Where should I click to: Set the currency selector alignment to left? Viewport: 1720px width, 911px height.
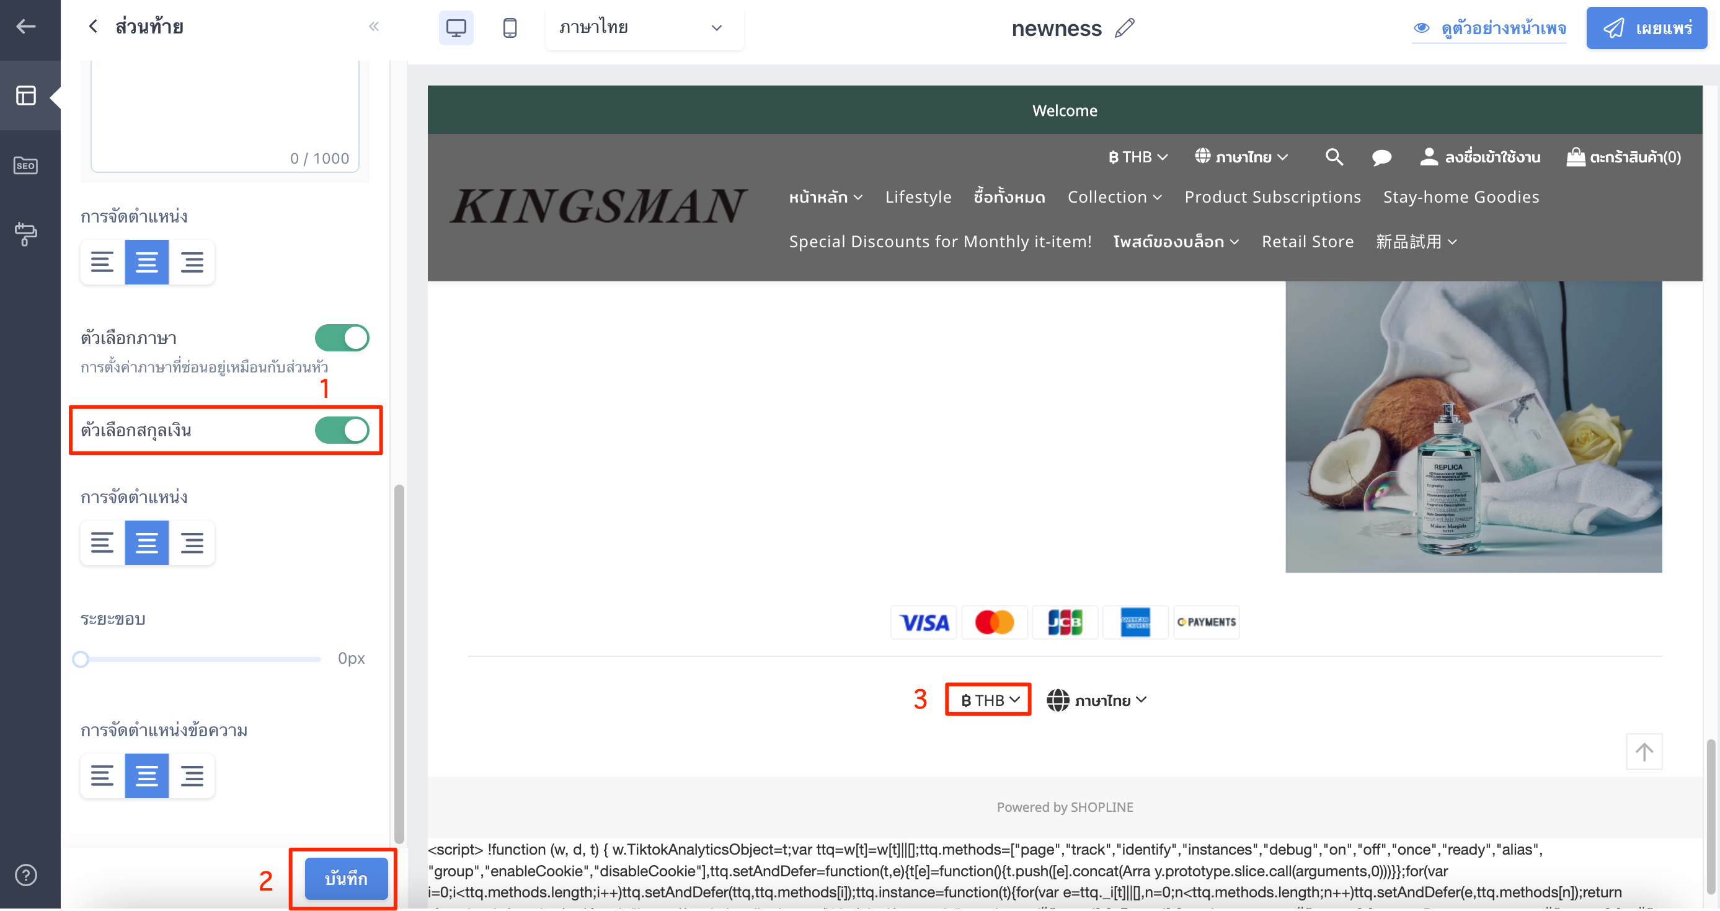pyautogui.click(x=102, y=544)
